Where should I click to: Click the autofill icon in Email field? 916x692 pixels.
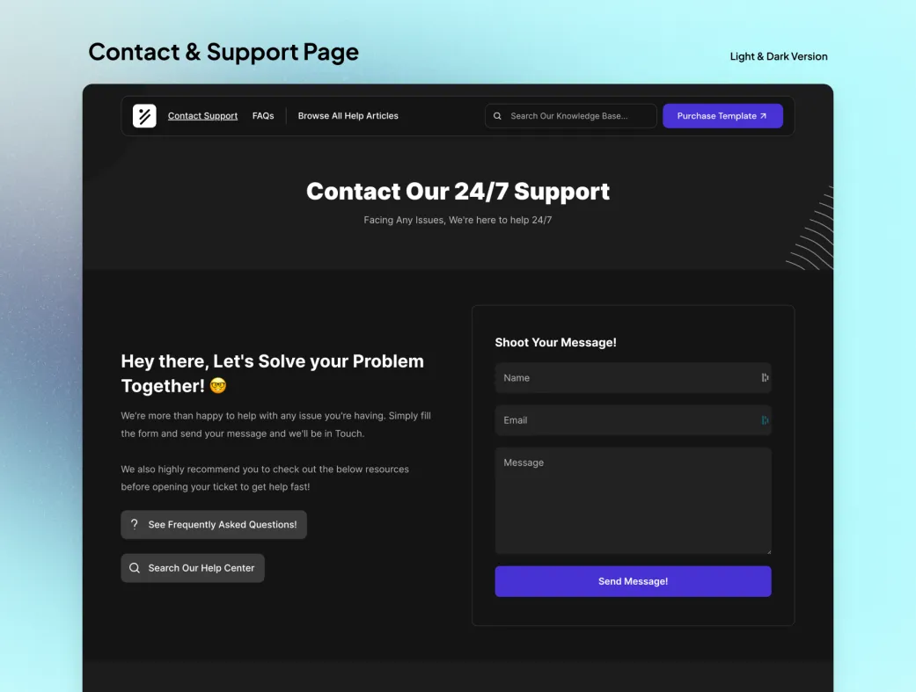pos(765,420)
